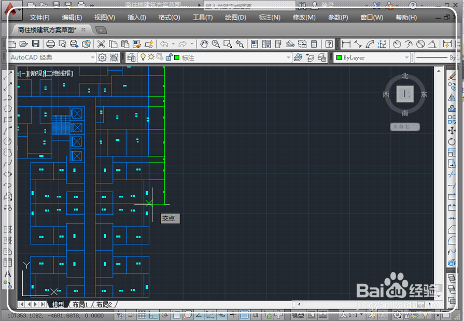Screen dimensions: 464x321
Task: Click Make Object's Layer Current icon
Action: pos(298,57)
